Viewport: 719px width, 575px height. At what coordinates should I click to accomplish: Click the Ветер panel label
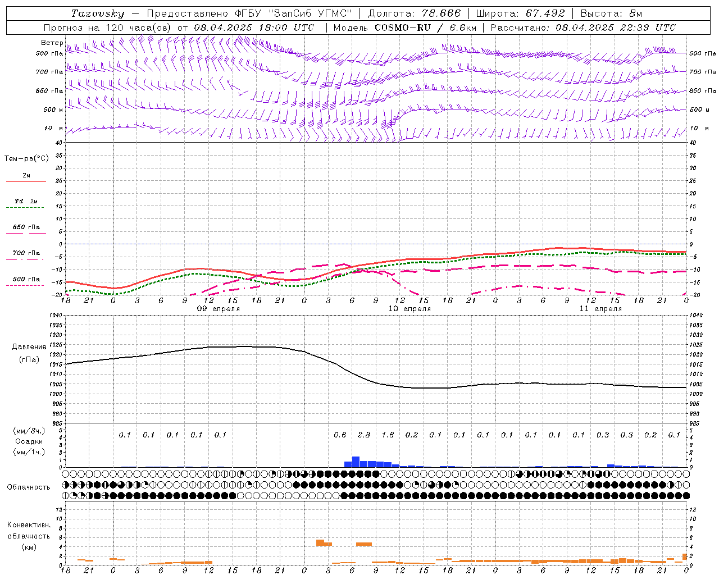(52, 43)
